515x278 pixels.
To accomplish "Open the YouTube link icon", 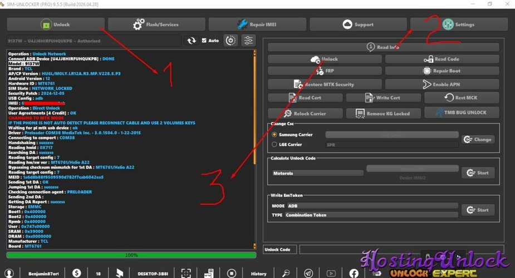I will 331,273.
